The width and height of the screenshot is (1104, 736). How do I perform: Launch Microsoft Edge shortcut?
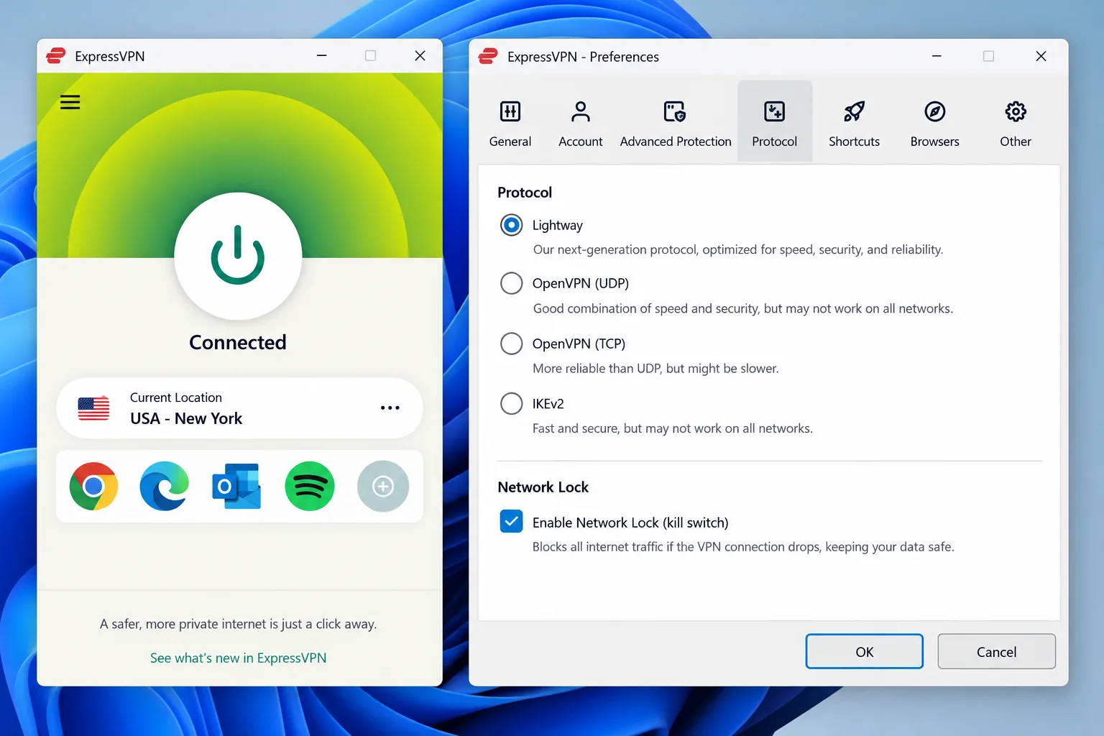point(165,487)
